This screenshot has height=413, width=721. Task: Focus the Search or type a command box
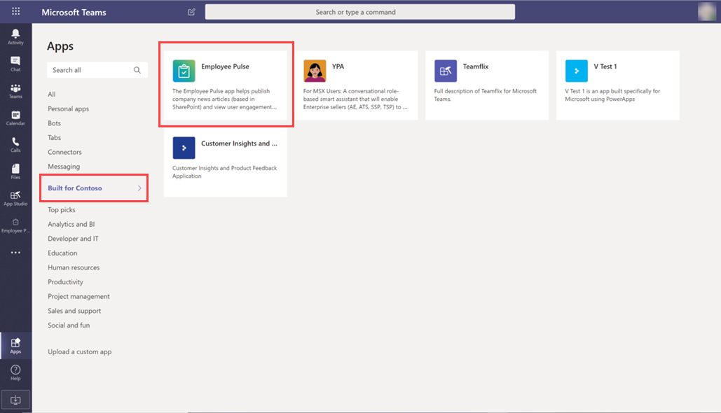point(360,12)
